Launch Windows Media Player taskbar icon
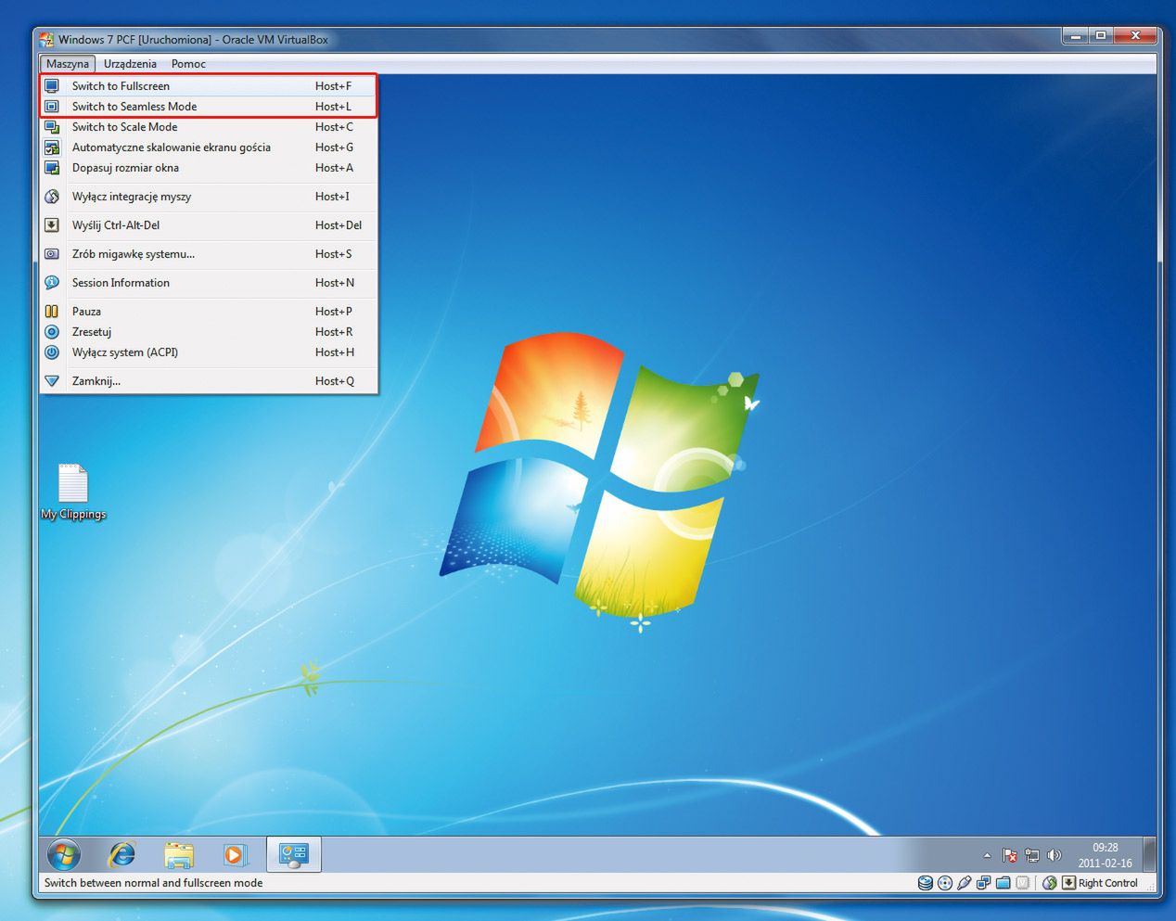Screen dimensions: 1176x921 tap(235, 854)
